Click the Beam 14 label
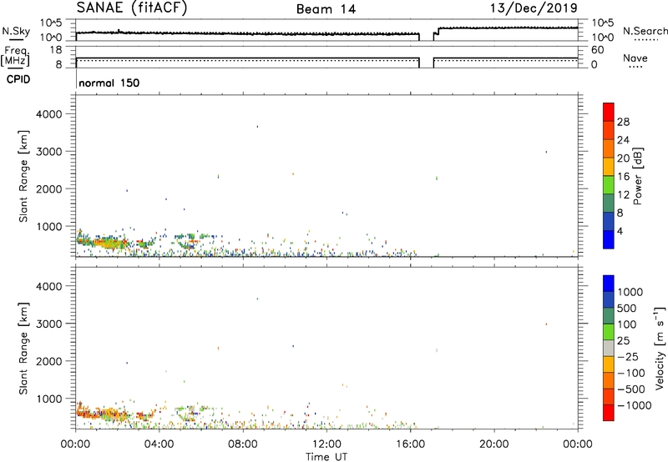This screenshot has height=462, width=668. 326,9
